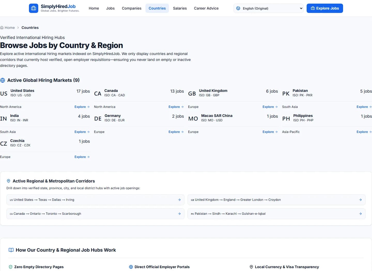Click the shield icon beside Zero Empty Directory Pages
The image size is (372, 271).
click(11, 267)
